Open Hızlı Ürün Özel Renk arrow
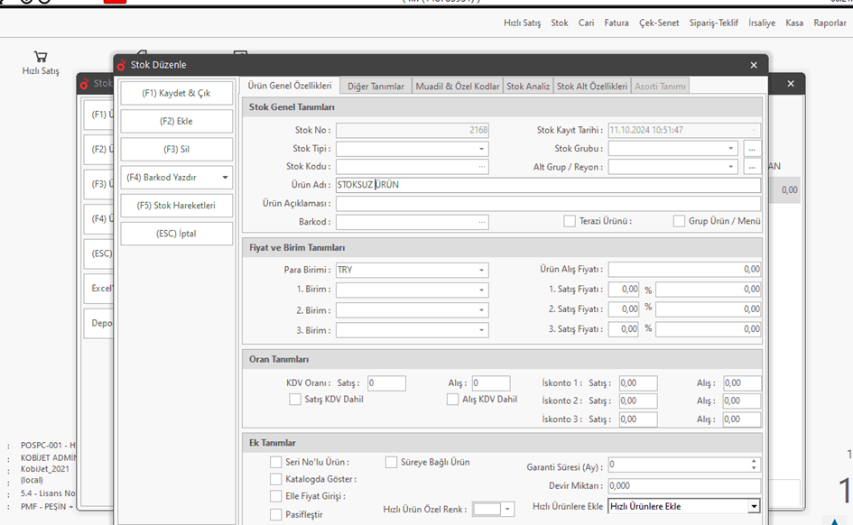The width and height of the screenshot is (853, 525). [507, 510]
